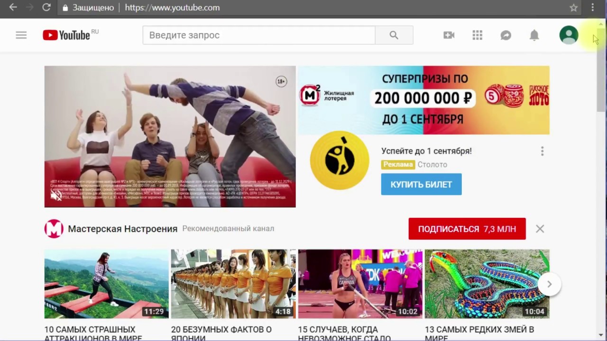The height and width of the screenshot is (341, 607).
Task: Open video title 10 САМЫХ СТРАШНЫХ АТТРАКЦИОНОВ
Action: 93,333
